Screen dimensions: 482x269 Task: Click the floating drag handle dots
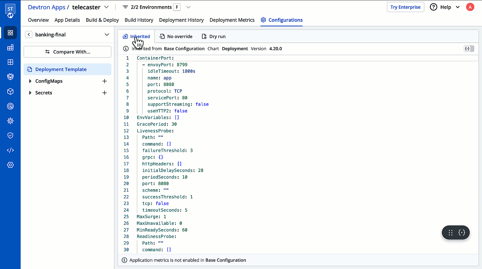click(x=450, y=233)
